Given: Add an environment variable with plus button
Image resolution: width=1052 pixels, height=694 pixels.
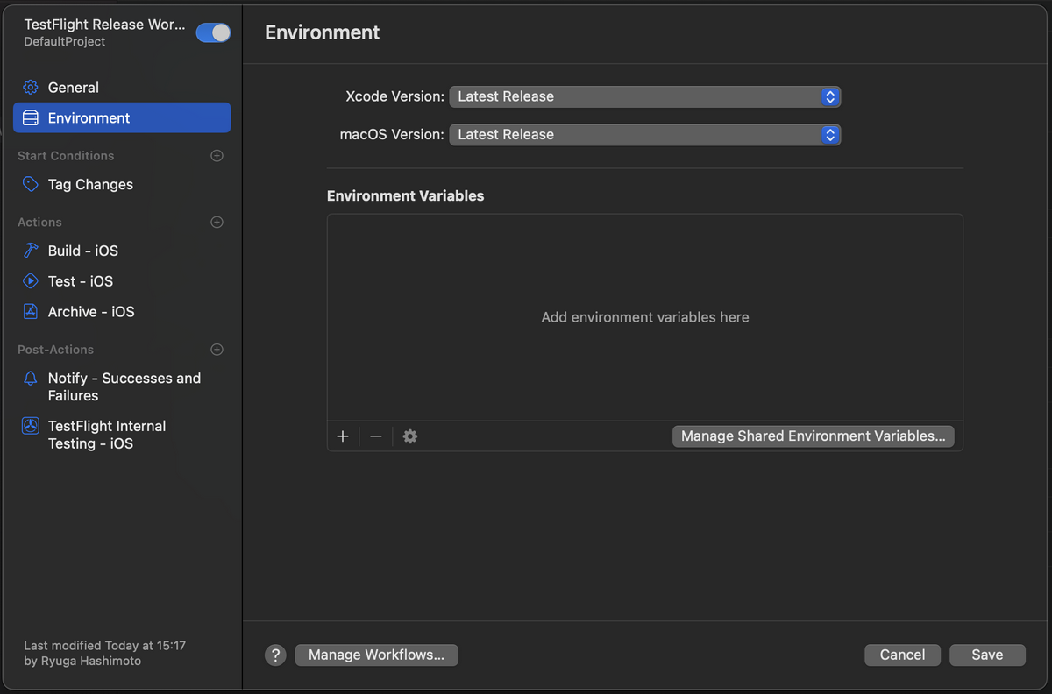Looking at the screenshot, I should click(x=343, y=436).
